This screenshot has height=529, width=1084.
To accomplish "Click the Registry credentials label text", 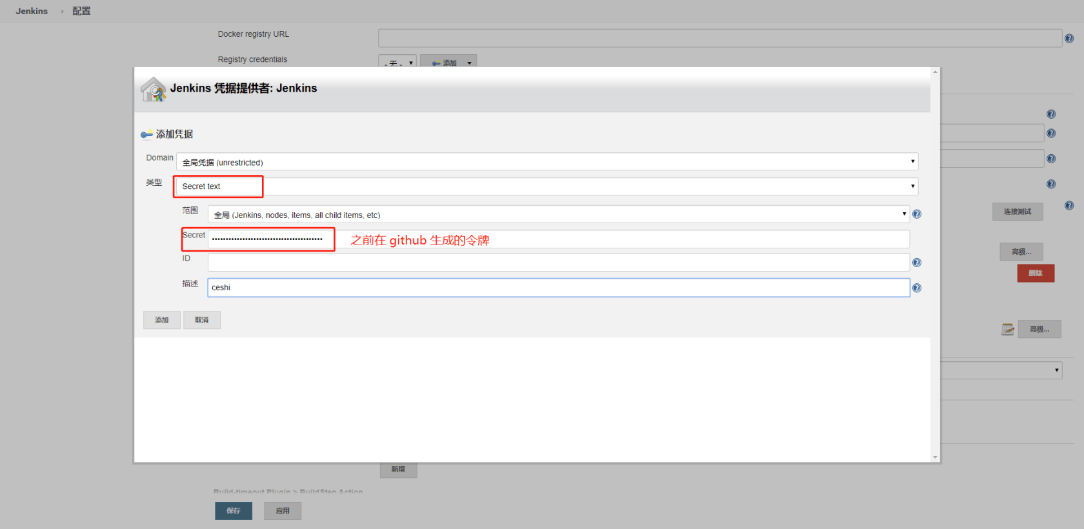I will (252, 59).
